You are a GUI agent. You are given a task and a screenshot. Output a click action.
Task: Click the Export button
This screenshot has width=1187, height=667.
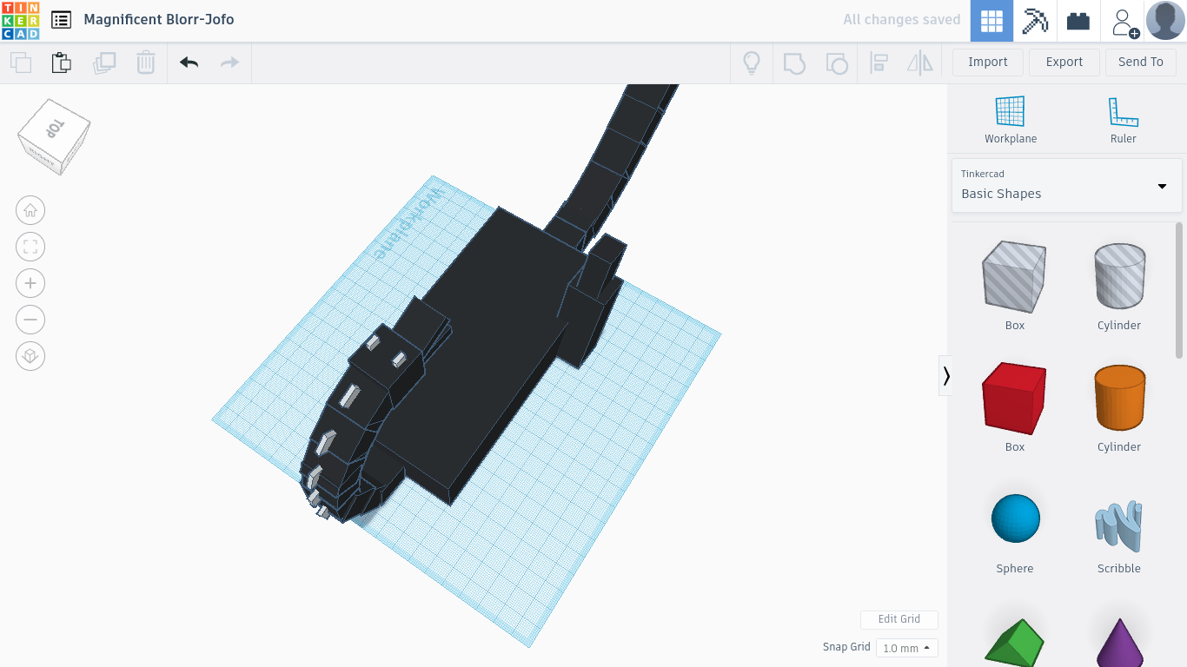[x=1064, y=62]
